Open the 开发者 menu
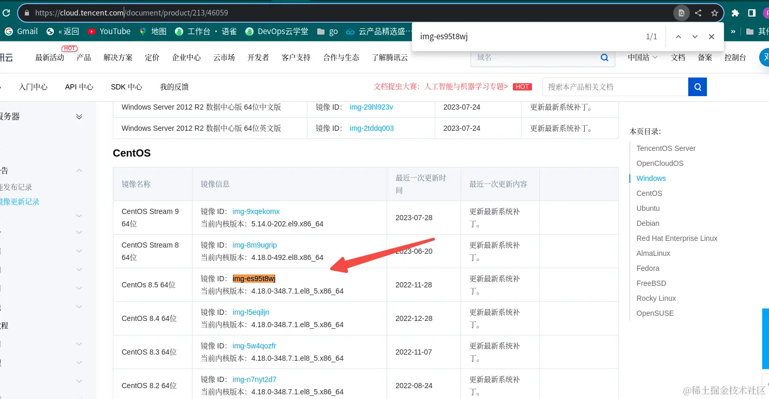 click(258, 57)
